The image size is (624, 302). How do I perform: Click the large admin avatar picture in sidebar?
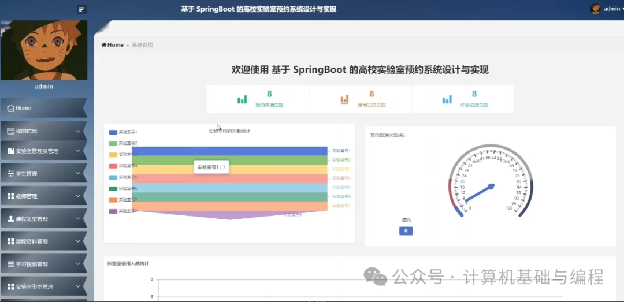click(44, 50)
